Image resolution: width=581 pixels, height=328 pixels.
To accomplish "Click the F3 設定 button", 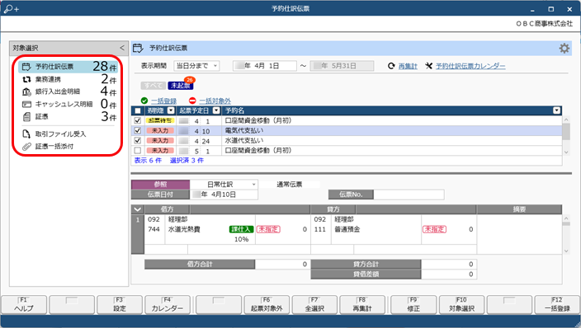I will pos(120,305).
